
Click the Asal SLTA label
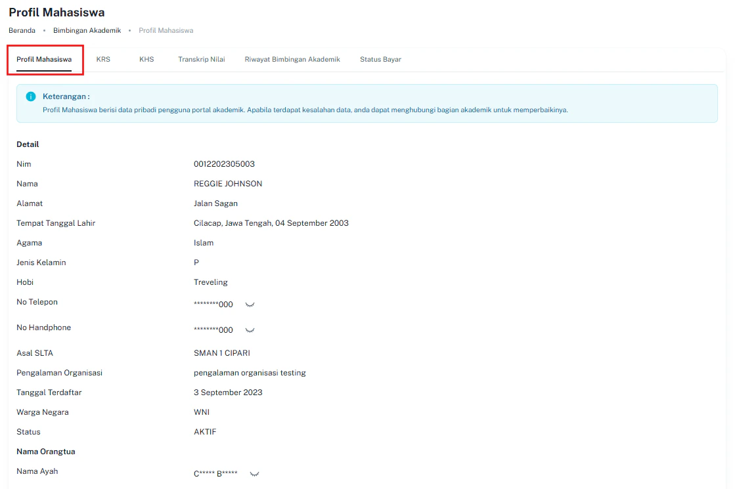point(35,352)
